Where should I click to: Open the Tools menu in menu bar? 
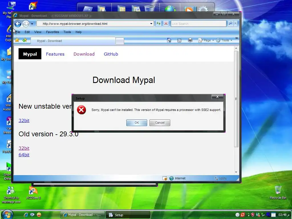(x=67, y=32)
